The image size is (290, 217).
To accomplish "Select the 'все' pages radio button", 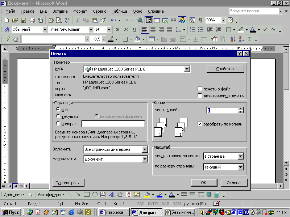I will 58,110.
